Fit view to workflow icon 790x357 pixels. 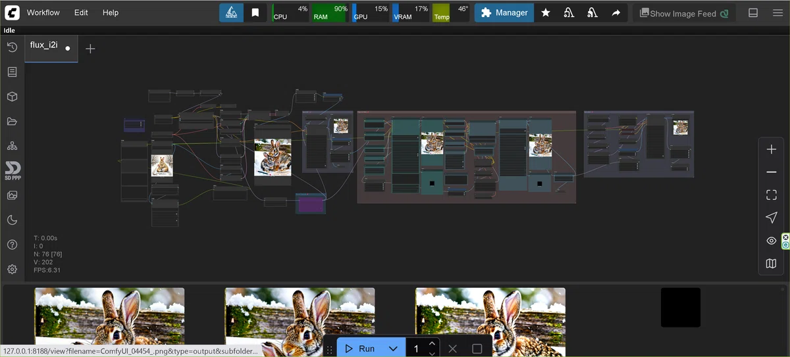(x=772, y=195)
